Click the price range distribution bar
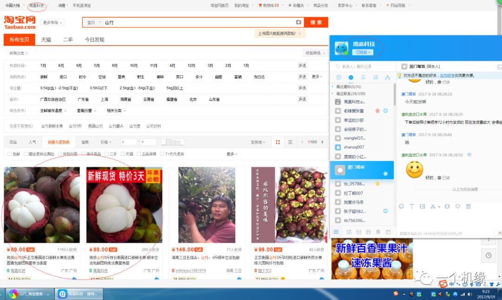This screenshot has height=300, width=502. coord(173,142)
